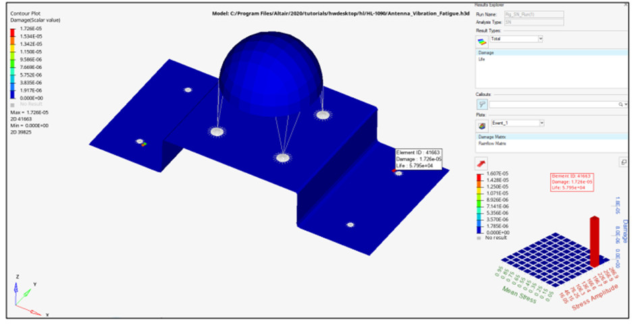Click the plots icon beside Event_1
Image resolution: width=638 pixels, height=328 pixels.
(x=482, y=124)
